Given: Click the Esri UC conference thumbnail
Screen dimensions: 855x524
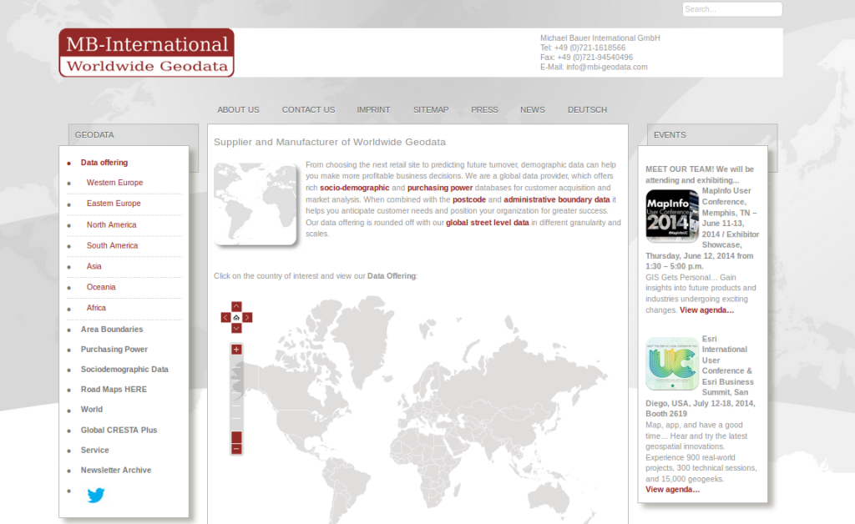Looking at the screenshot, I should point(672,363).
